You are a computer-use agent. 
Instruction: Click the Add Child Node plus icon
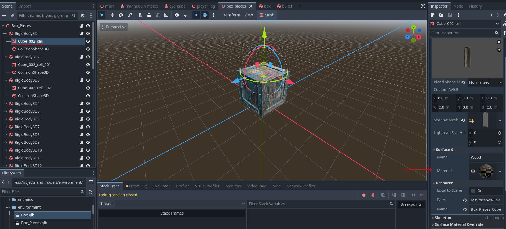pos(4,16)
